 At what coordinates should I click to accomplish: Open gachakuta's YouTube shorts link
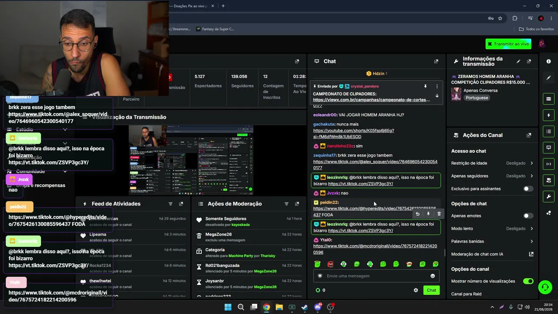coord(354,133)
